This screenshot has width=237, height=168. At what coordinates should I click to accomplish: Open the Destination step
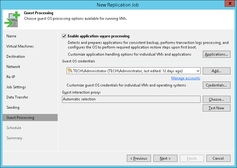click(16, 57)
